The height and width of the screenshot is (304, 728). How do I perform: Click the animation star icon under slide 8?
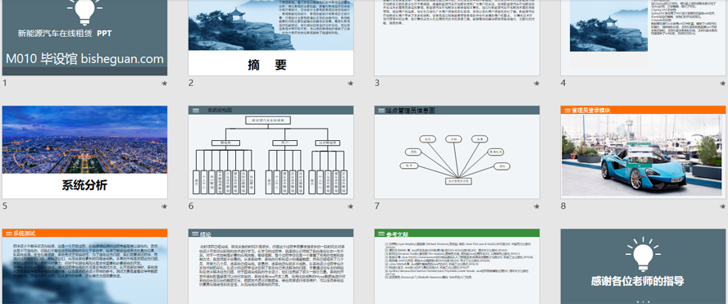pyautogui.click(x=722, y=206)
